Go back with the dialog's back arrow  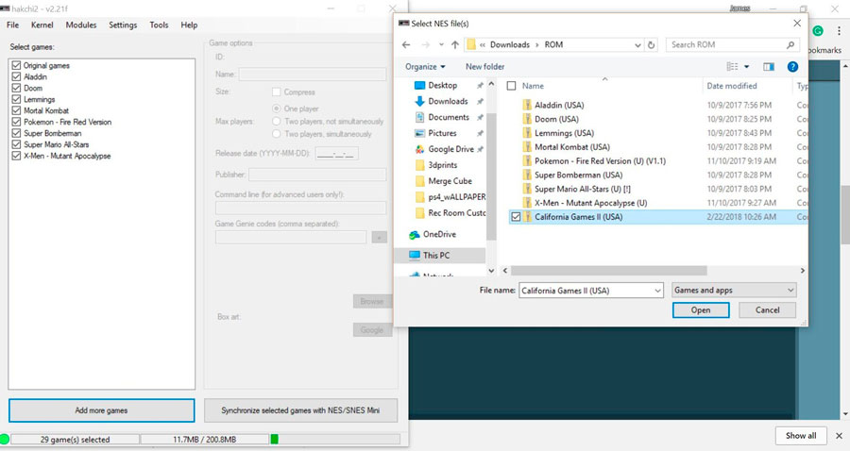point(406,45)
